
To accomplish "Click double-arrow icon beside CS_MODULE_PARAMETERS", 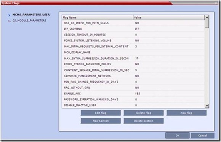I will click(9, 21).
